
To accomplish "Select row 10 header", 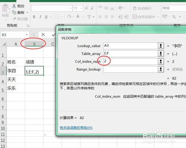I will 3,128.
